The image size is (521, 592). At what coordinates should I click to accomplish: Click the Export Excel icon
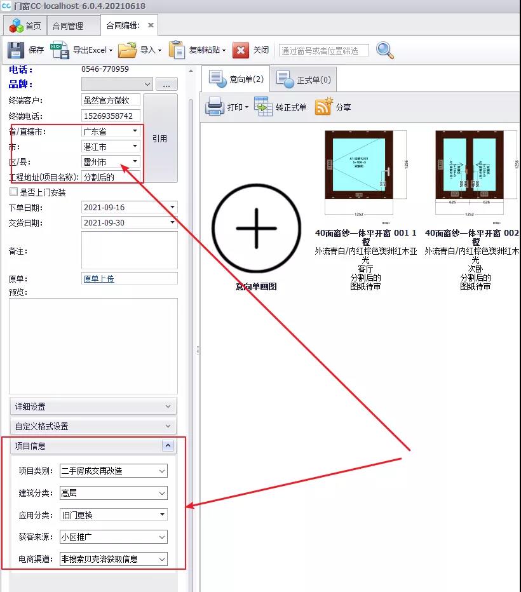(60, 50)
